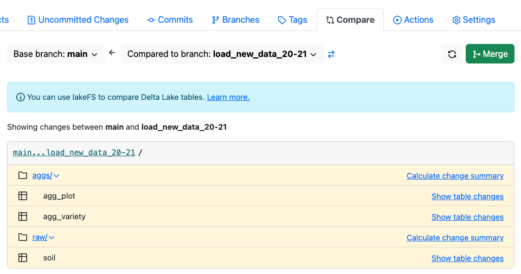
Task: Click the green Merge button
Action: 490,54
